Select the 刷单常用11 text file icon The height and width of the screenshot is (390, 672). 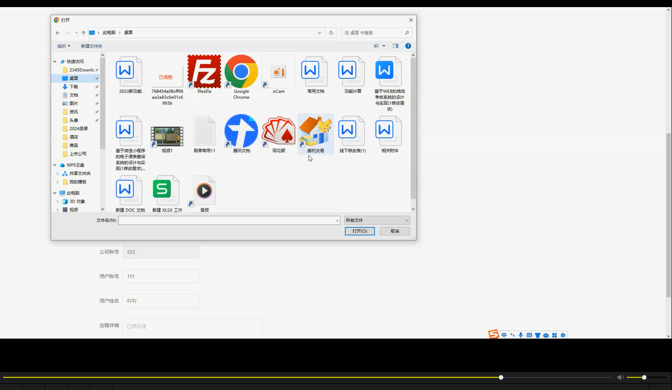204,131
